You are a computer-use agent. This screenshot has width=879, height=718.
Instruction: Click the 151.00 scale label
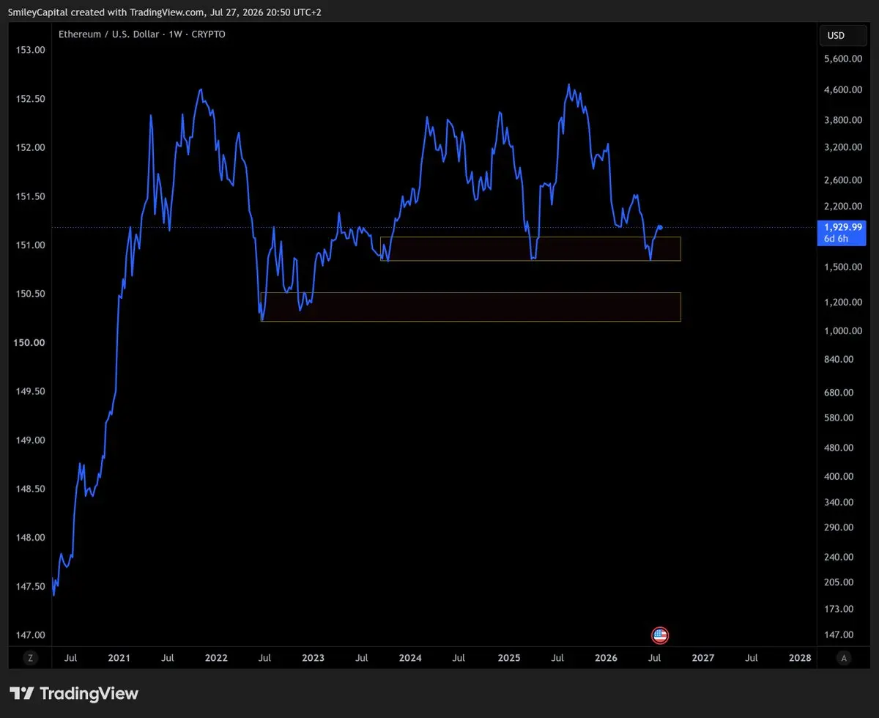pos(30,245)
